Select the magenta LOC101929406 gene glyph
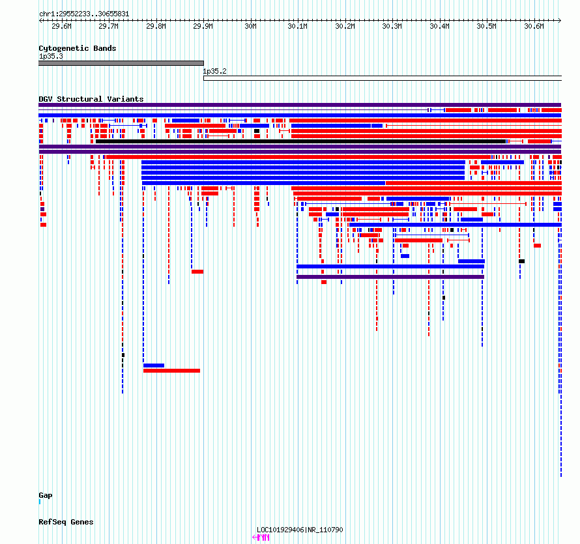 (x=261, y=537)
